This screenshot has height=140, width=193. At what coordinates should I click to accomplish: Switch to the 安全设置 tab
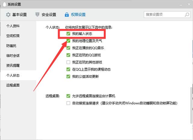46,14
